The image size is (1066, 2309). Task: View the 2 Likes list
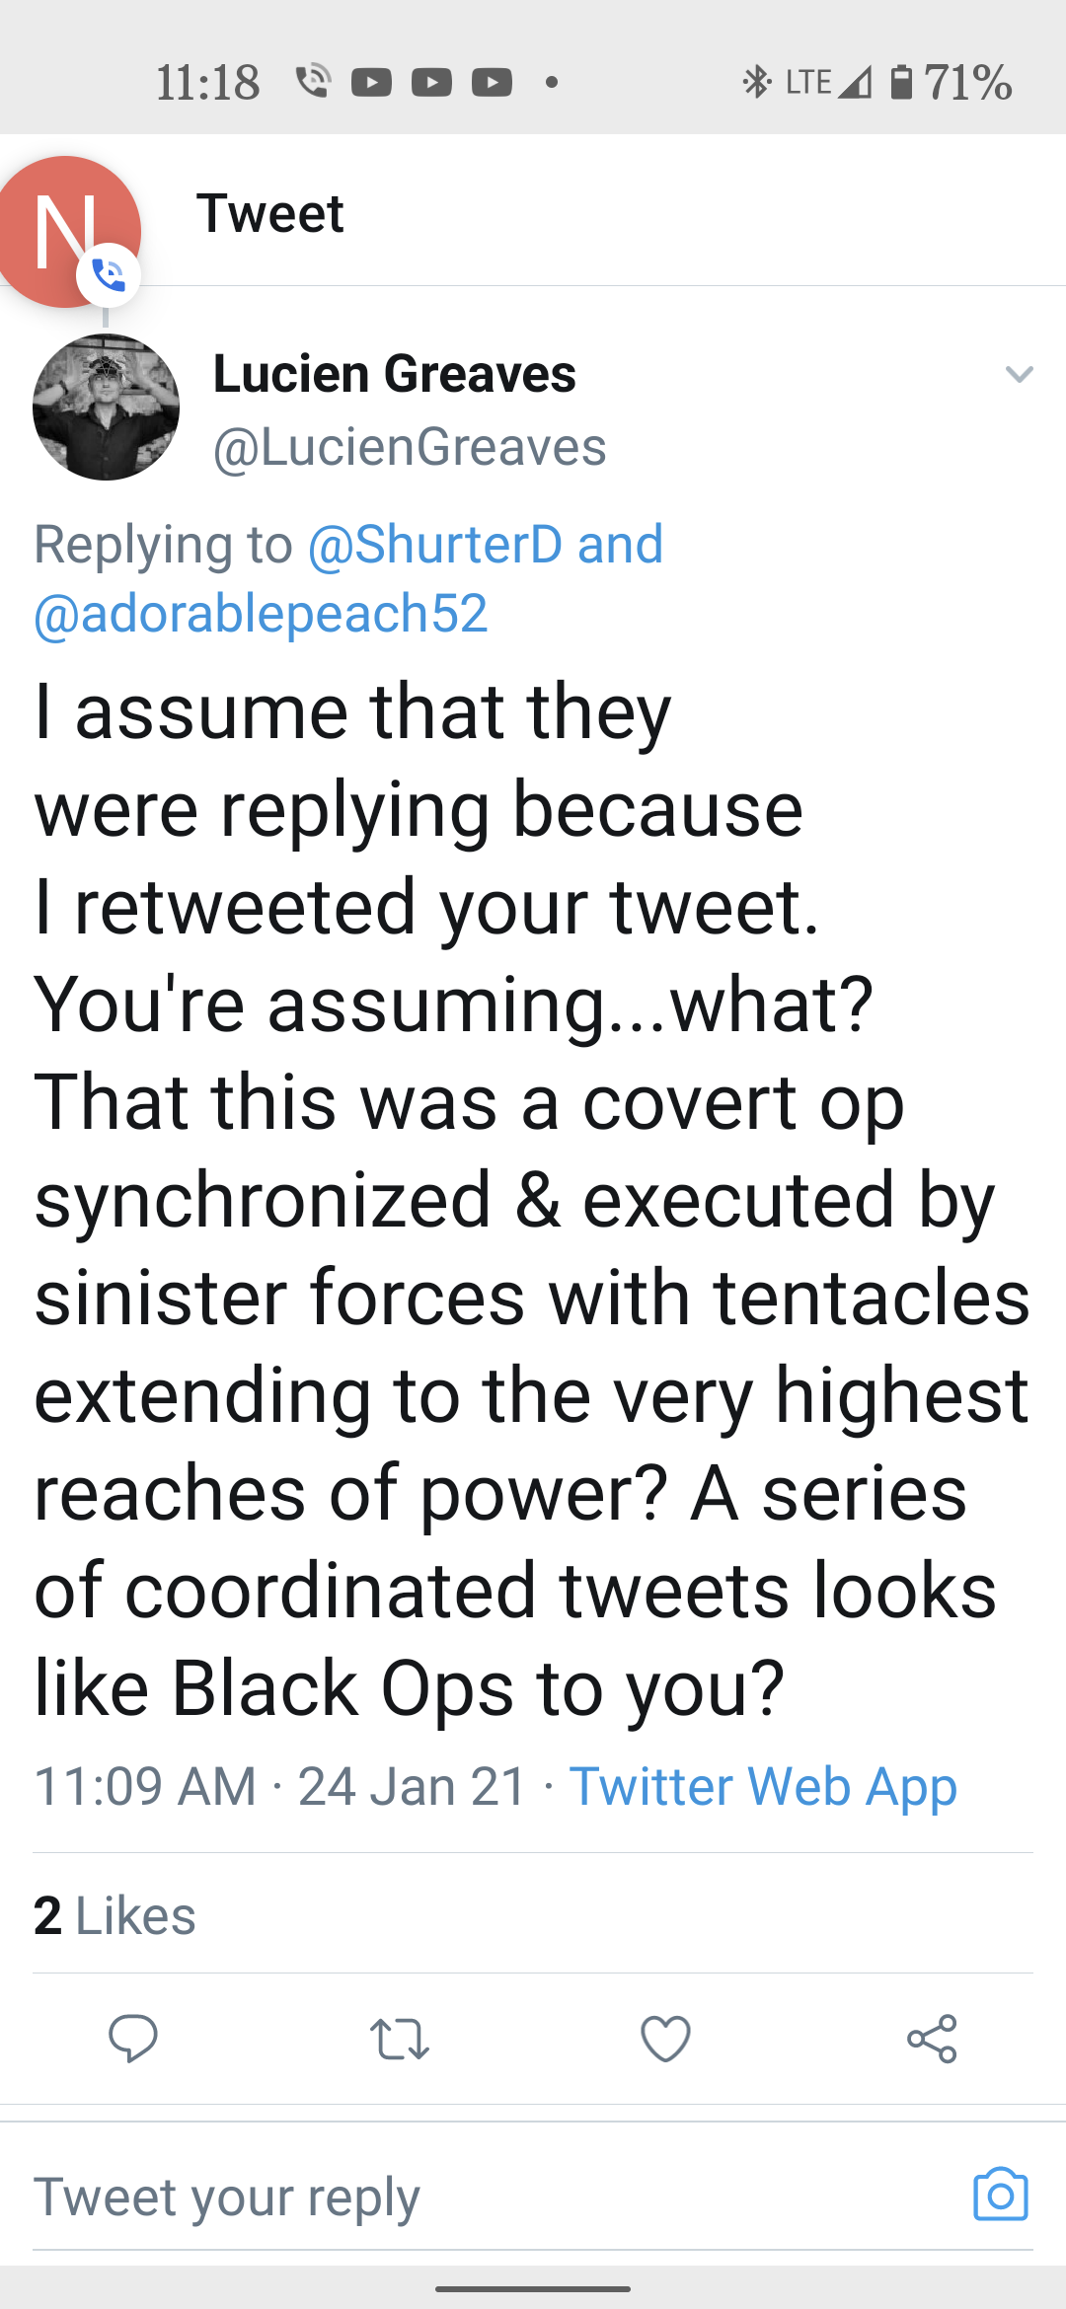pos(114,1915)
